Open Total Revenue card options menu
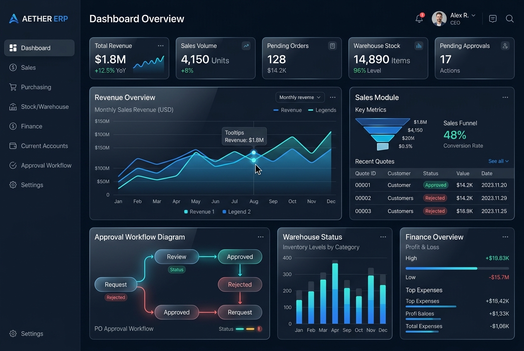This screenshot has width=524, height=351. coord(160,46)
